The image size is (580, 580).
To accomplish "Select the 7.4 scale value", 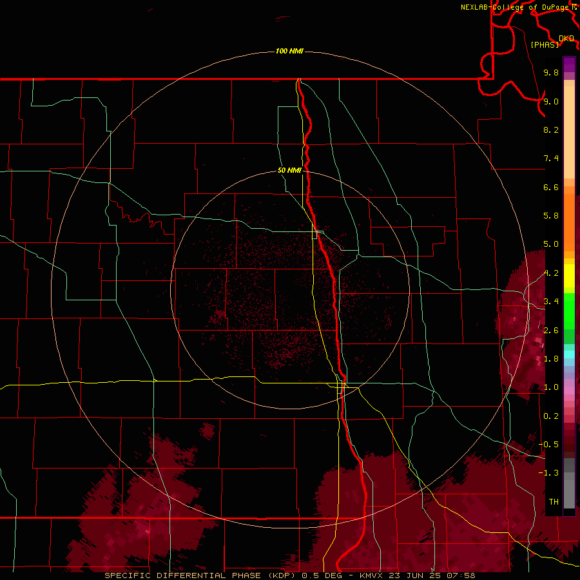I will point(551,159).
